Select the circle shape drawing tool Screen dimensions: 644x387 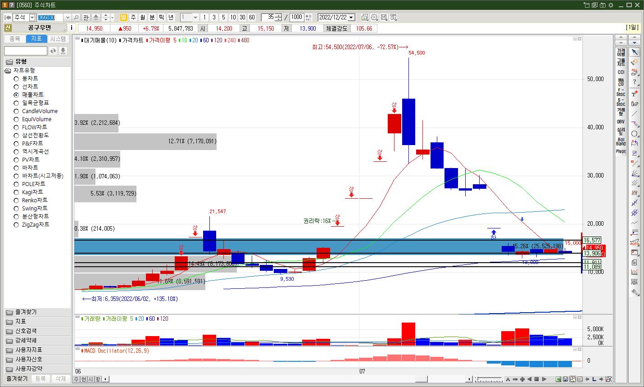click(635, 134)
